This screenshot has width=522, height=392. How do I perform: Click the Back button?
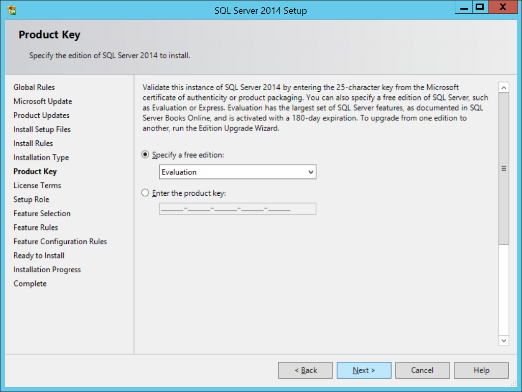(x=306, y=371)
